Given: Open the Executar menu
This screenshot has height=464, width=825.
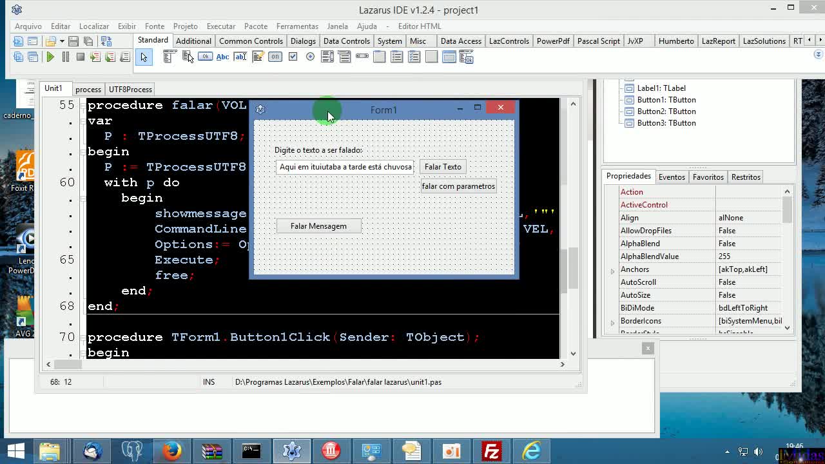Looking at the screenshot, I should pyautogui.click(x=221, y=26).
